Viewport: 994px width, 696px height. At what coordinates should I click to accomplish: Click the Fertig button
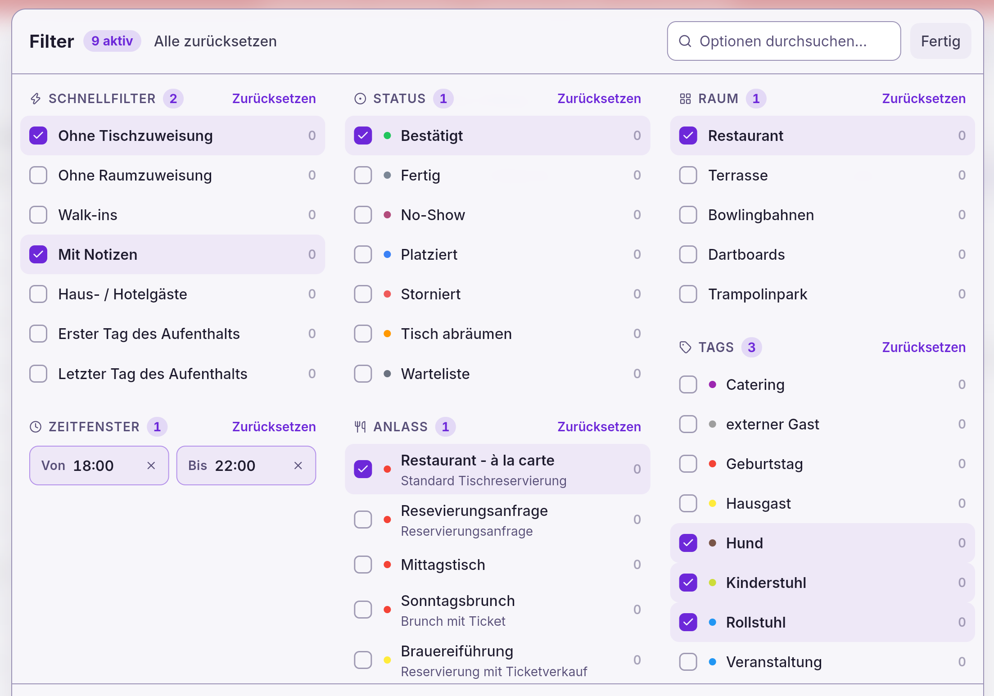940,41
